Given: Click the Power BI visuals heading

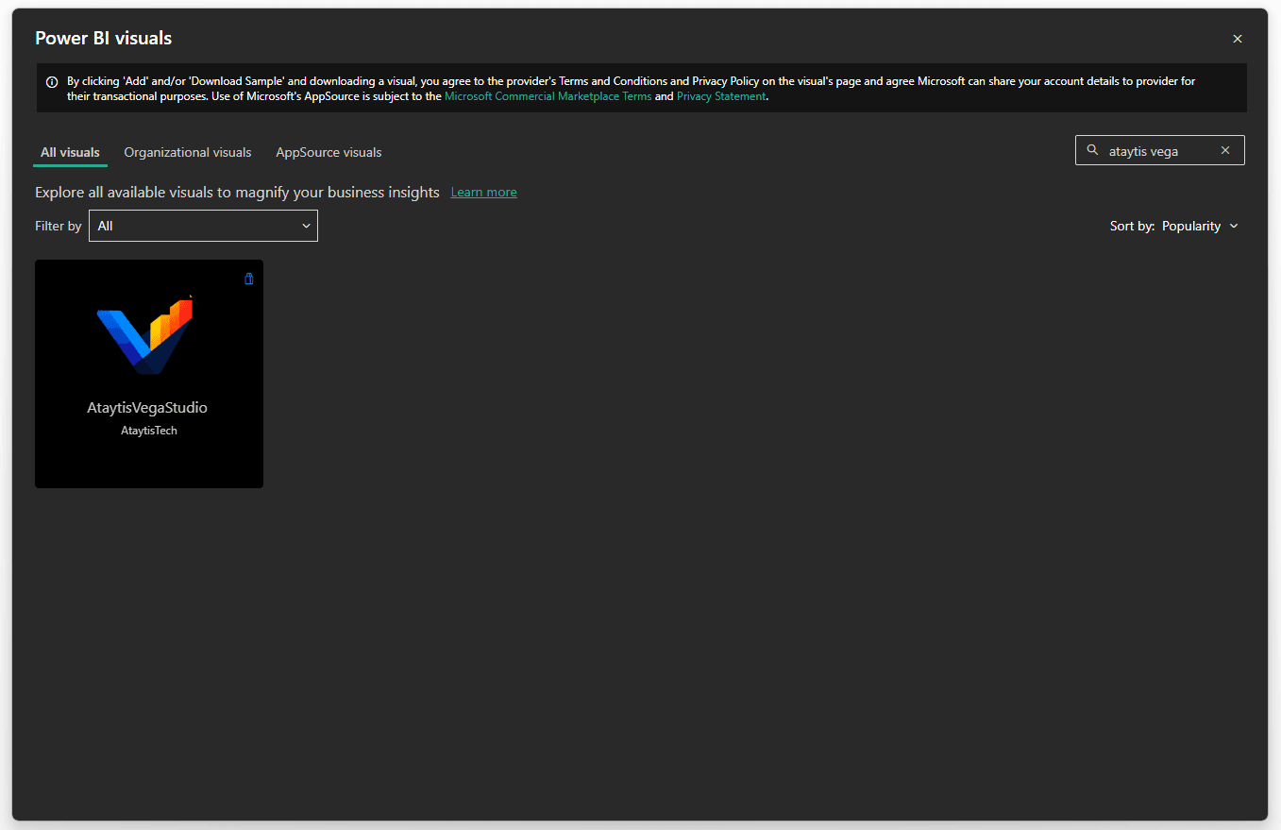Looking at the screenshot, I should coord(104,39).
